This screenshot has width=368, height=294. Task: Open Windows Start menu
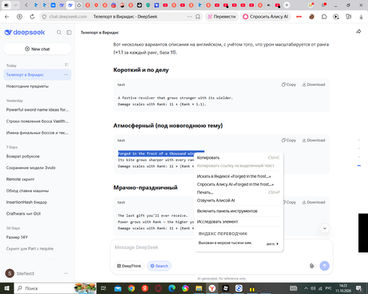[x=7, y=288]
